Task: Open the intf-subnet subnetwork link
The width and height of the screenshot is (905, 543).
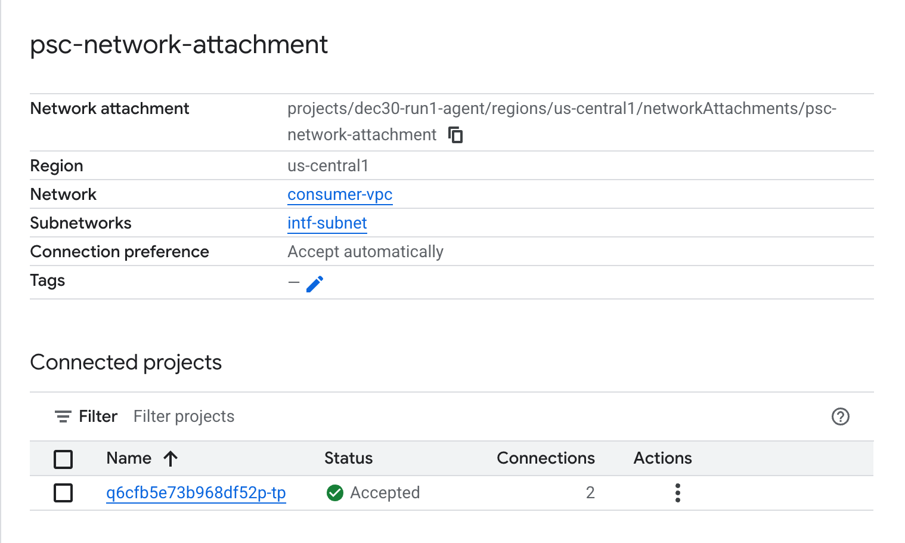Action: pyautogui.click(x=327, y=223)
